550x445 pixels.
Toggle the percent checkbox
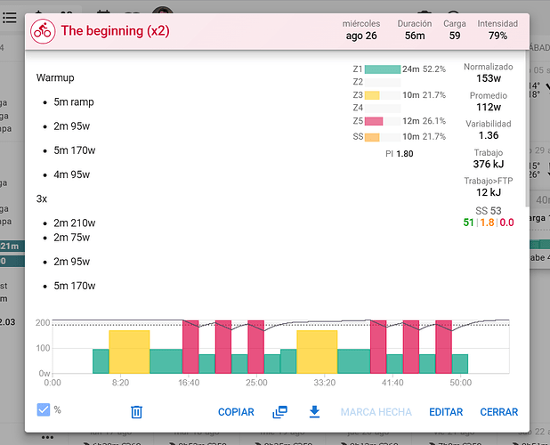point(44,409)
